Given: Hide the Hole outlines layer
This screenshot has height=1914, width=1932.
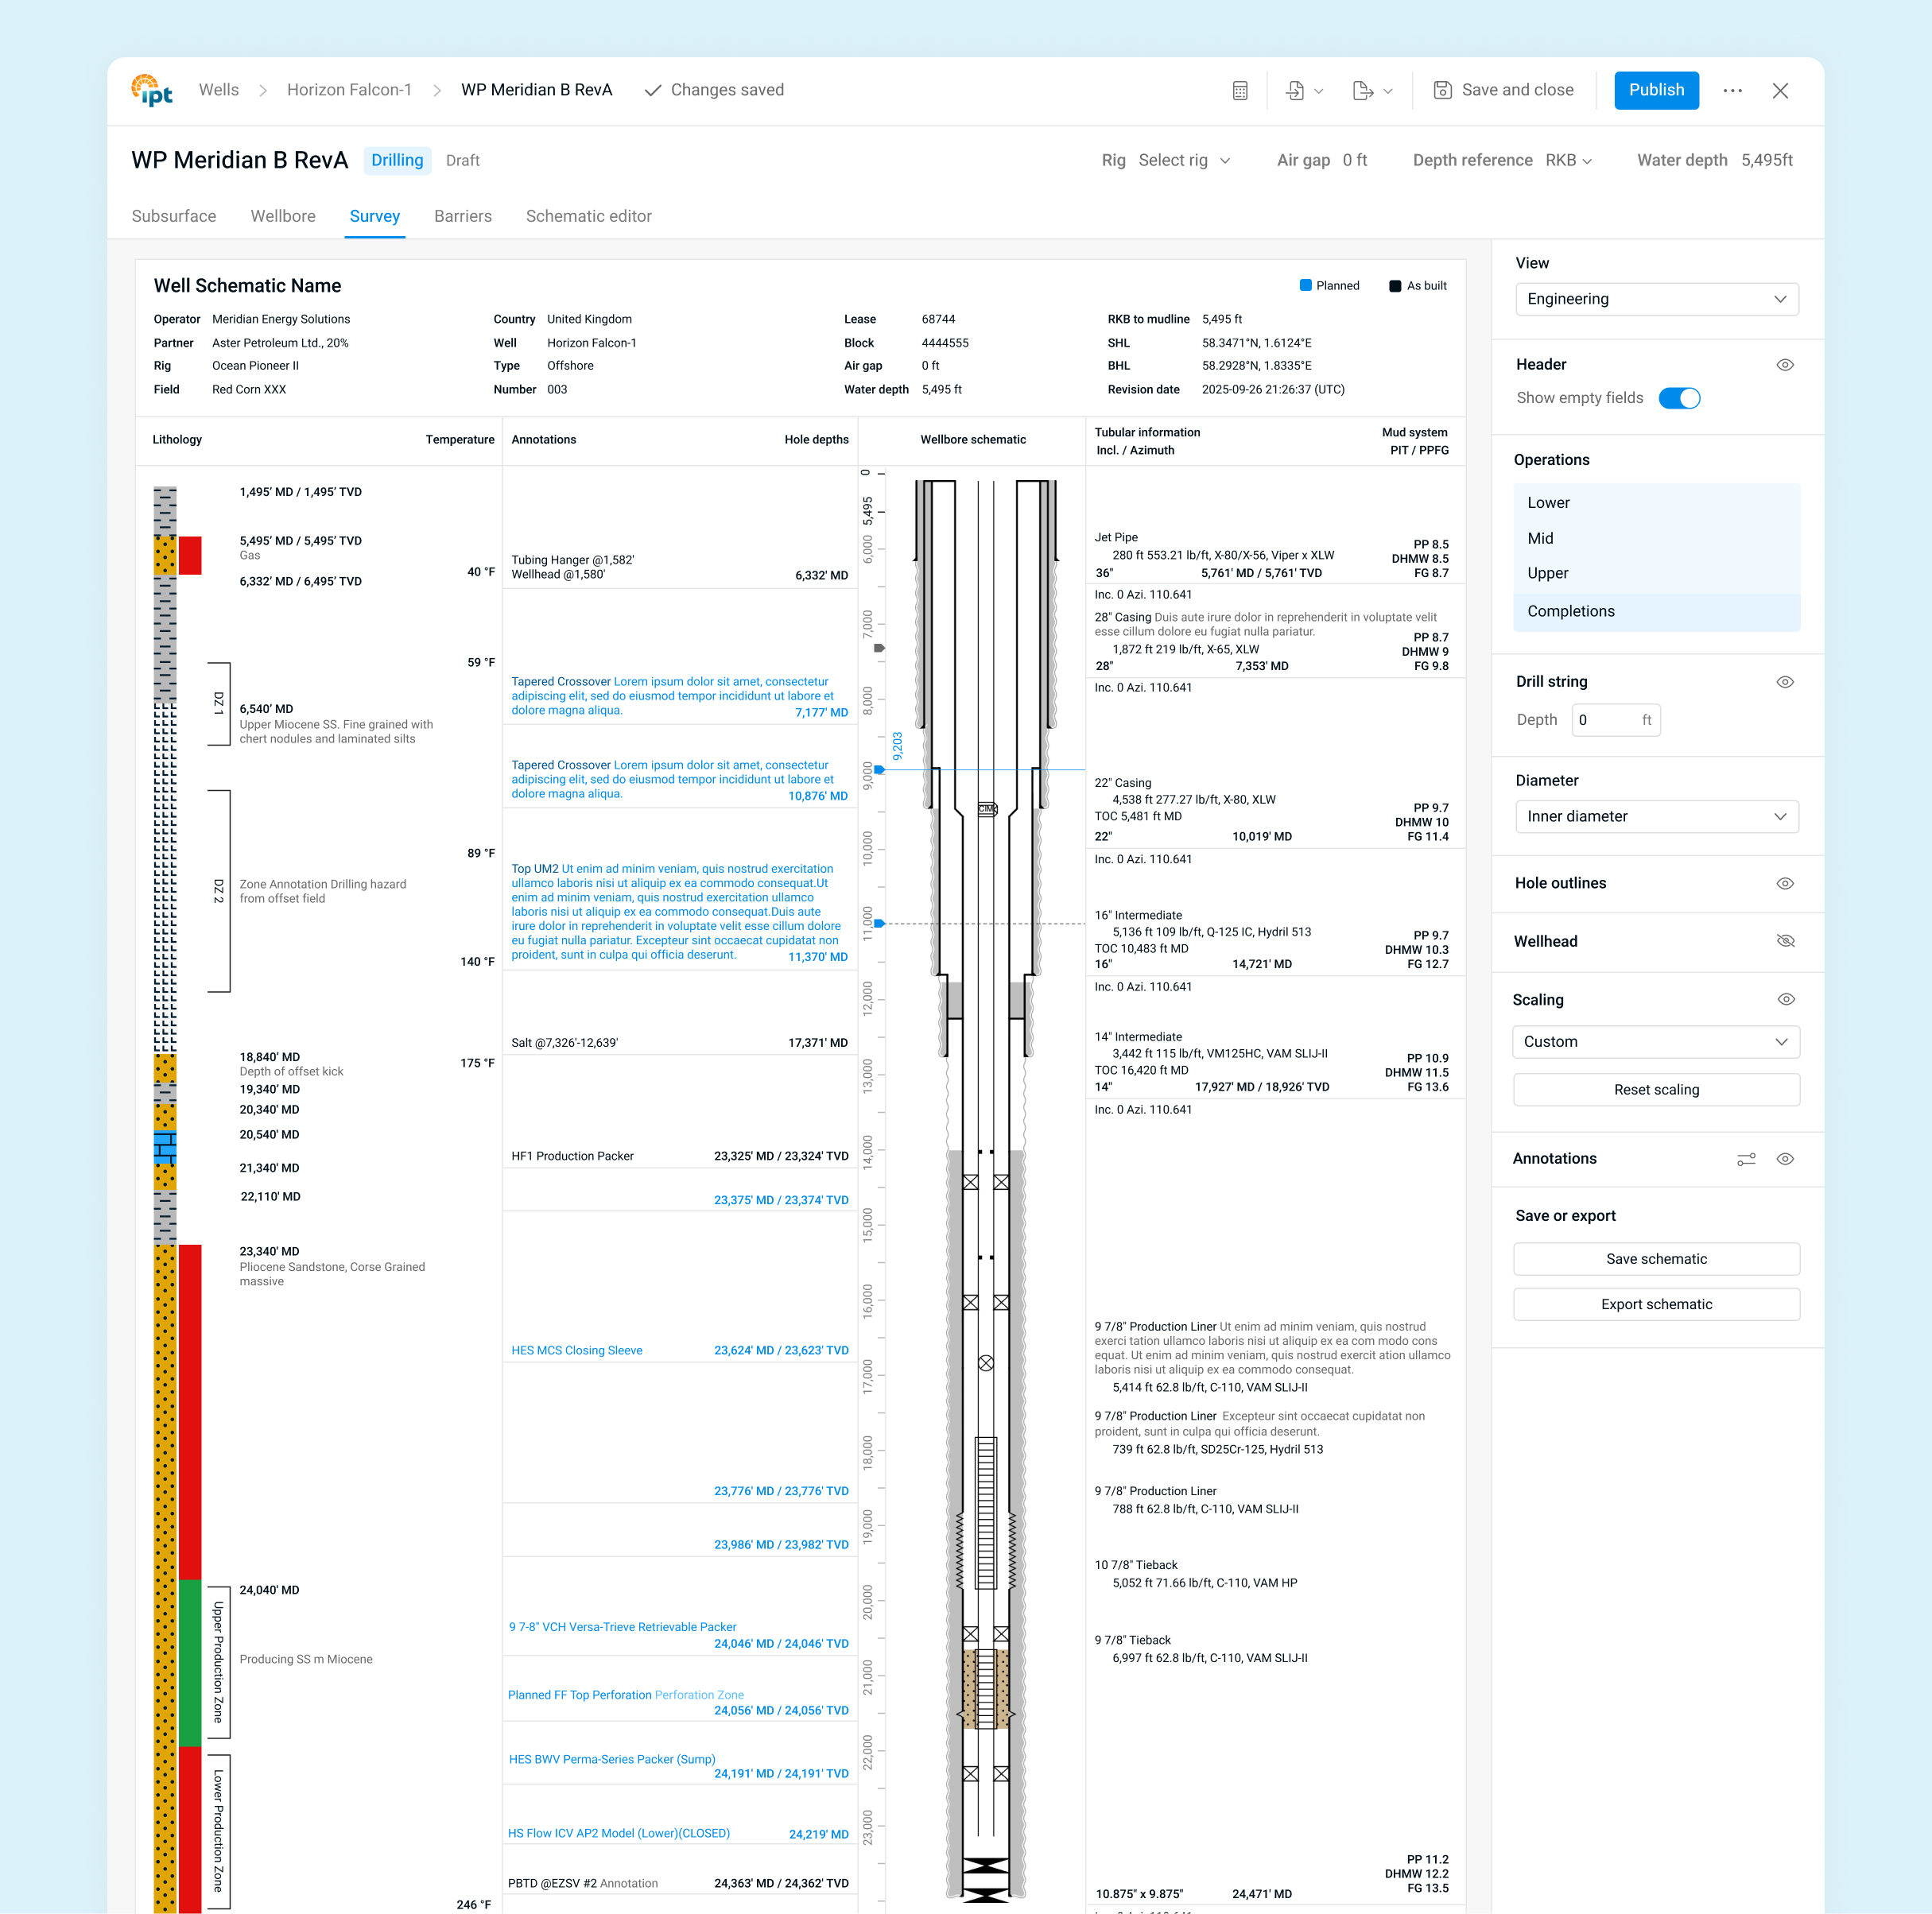Looking at the screenshot, I should (1785, 884).
